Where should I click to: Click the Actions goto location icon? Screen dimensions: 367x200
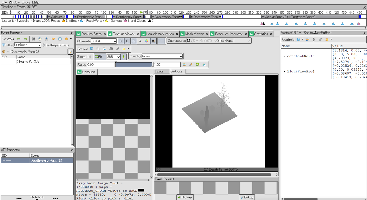pos(105,49)
